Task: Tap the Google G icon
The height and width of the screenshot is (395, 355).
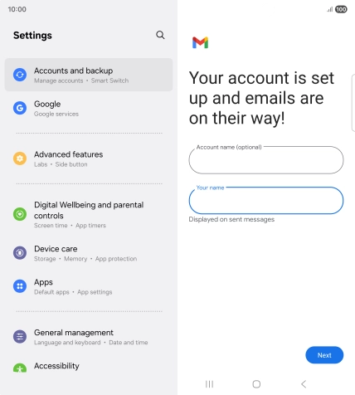Action: click(20, 108)
